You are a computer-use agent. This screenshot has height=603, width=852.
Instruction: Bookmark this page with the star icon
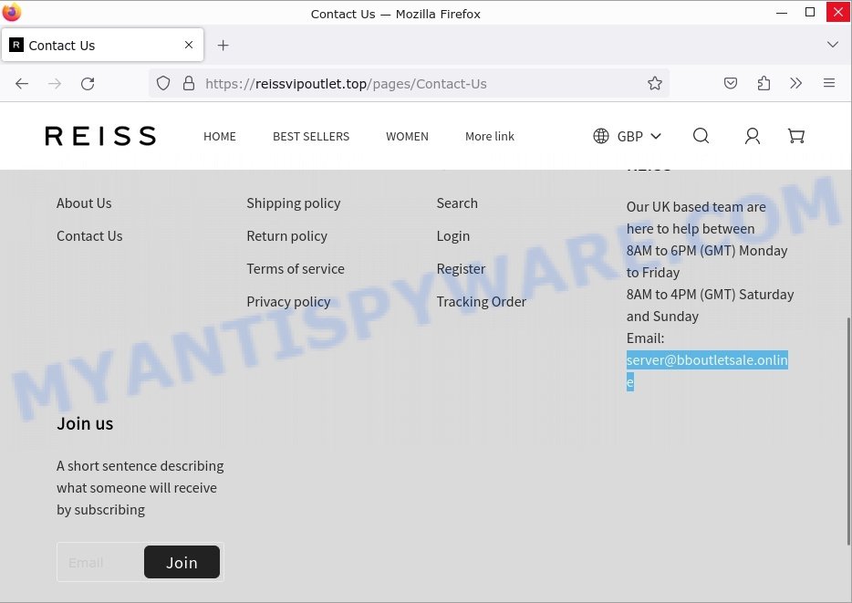(655, 83)
